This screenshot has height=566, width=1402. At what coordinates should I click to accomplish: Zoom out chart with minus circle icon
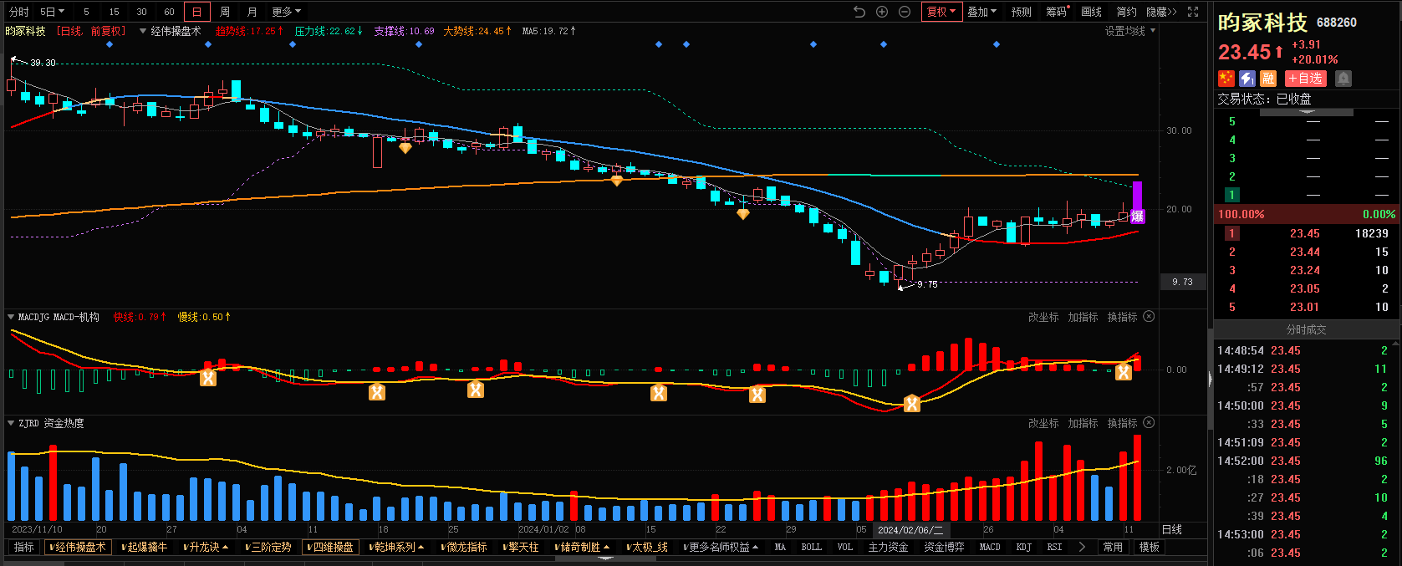(905, 12)
